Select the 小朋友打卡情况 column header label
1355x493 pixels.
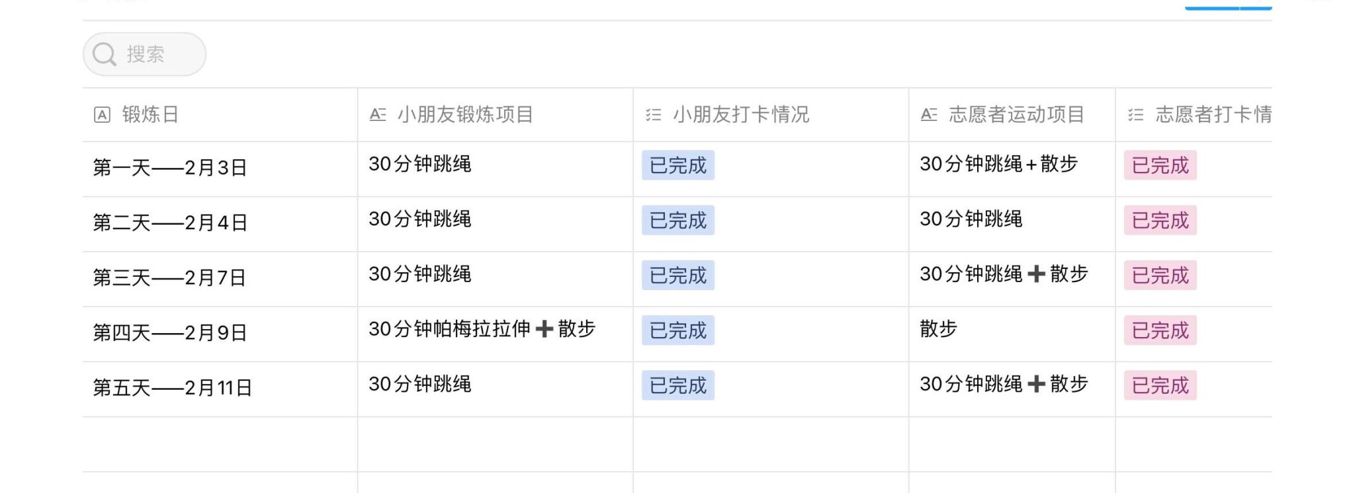coord(741,115)
